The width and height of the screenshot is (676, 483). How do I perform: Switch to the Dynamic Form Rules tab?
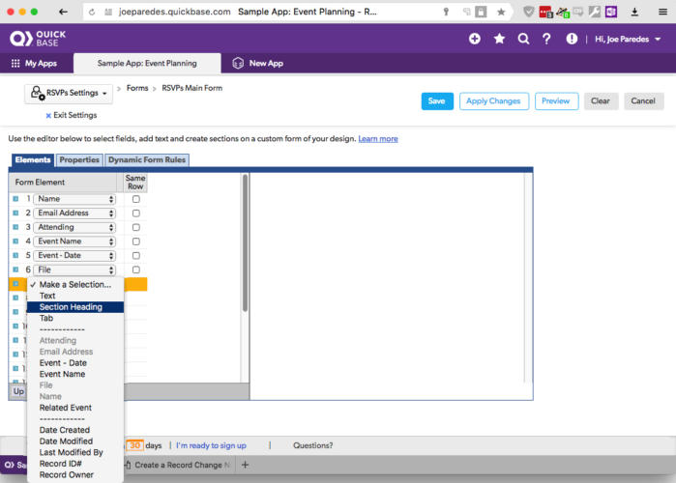147,159
